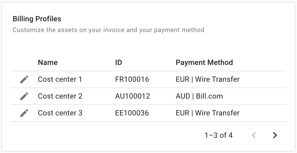Viewport: 297px width, 153px height.
Task: Click the ID column header
Action: point(119,62)
